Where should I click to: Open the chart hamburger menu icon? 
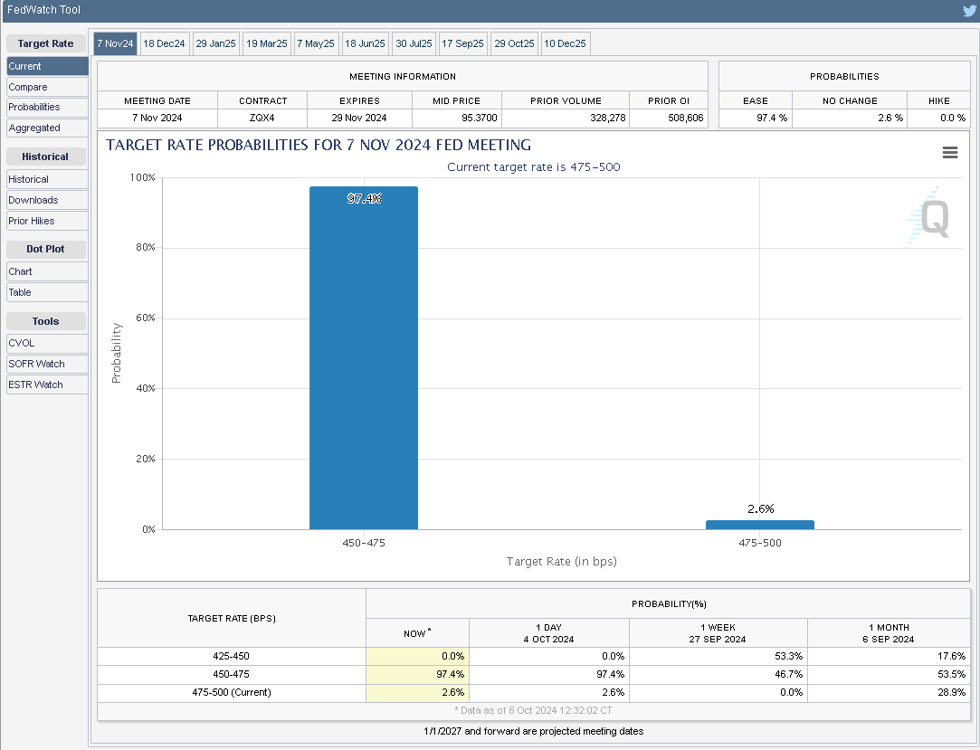click(x=950, y=153)
